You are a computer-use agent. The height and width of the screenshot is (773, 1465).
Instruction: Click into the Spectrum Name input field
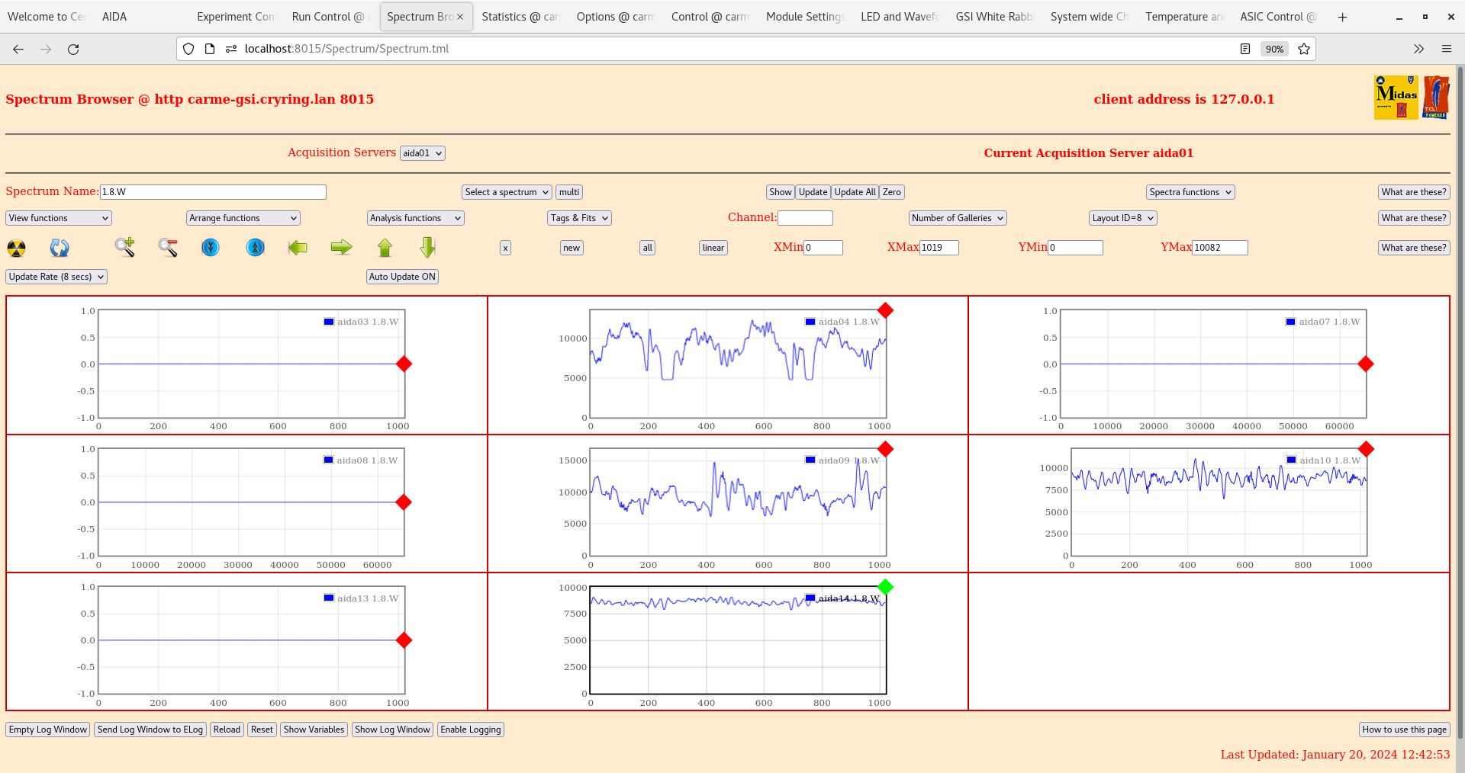pos(213,192)
